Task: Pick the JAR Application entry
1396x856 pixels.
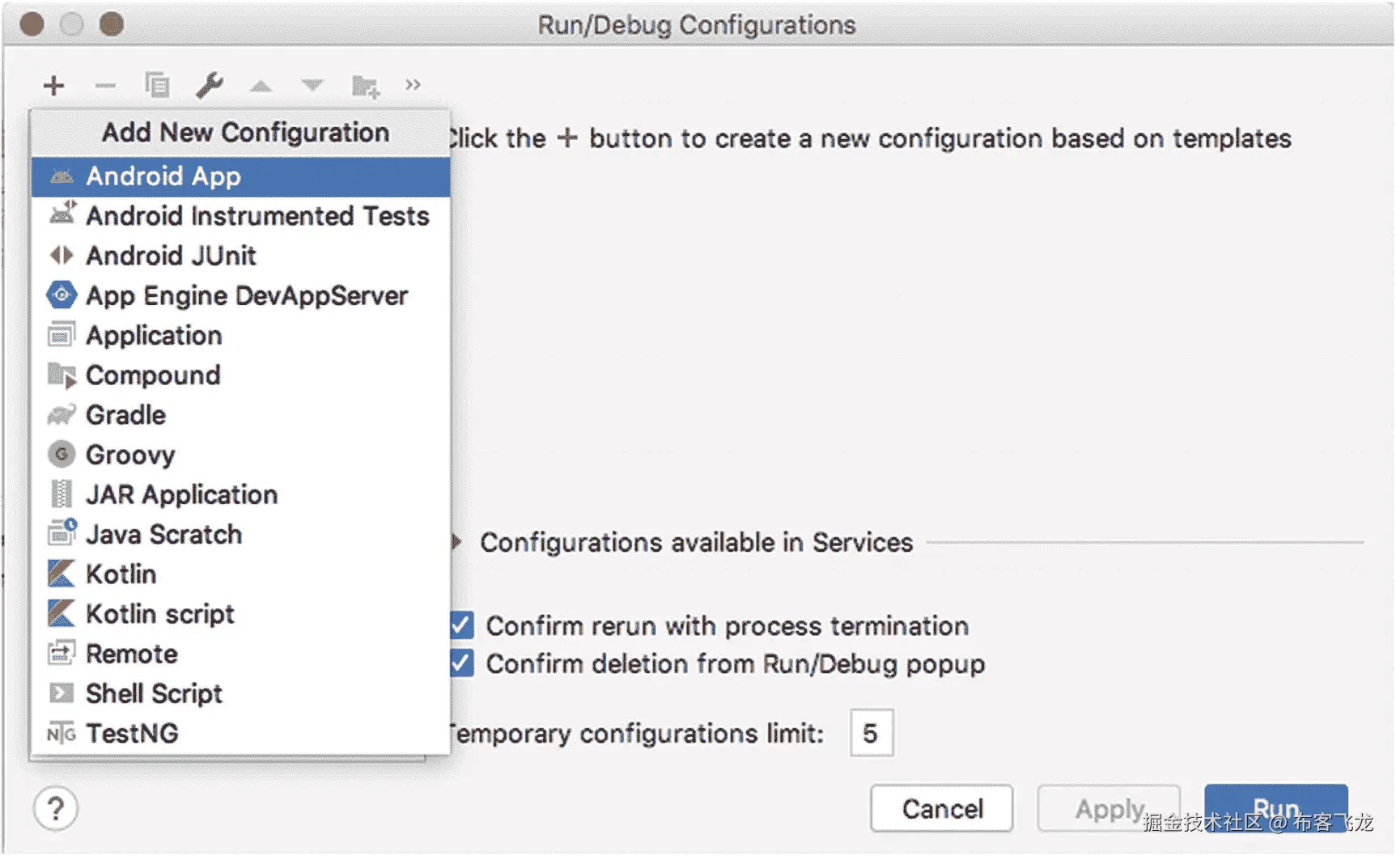Action: (181, 494)
